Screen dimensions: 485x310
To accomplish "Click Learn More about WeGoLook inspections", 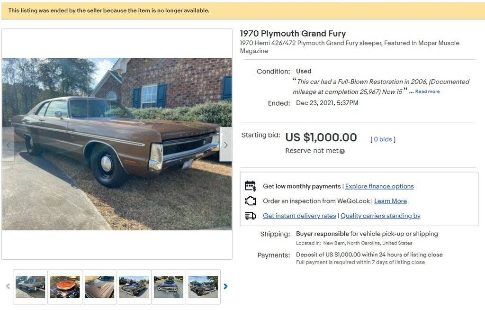I will [x=390, y=201].
